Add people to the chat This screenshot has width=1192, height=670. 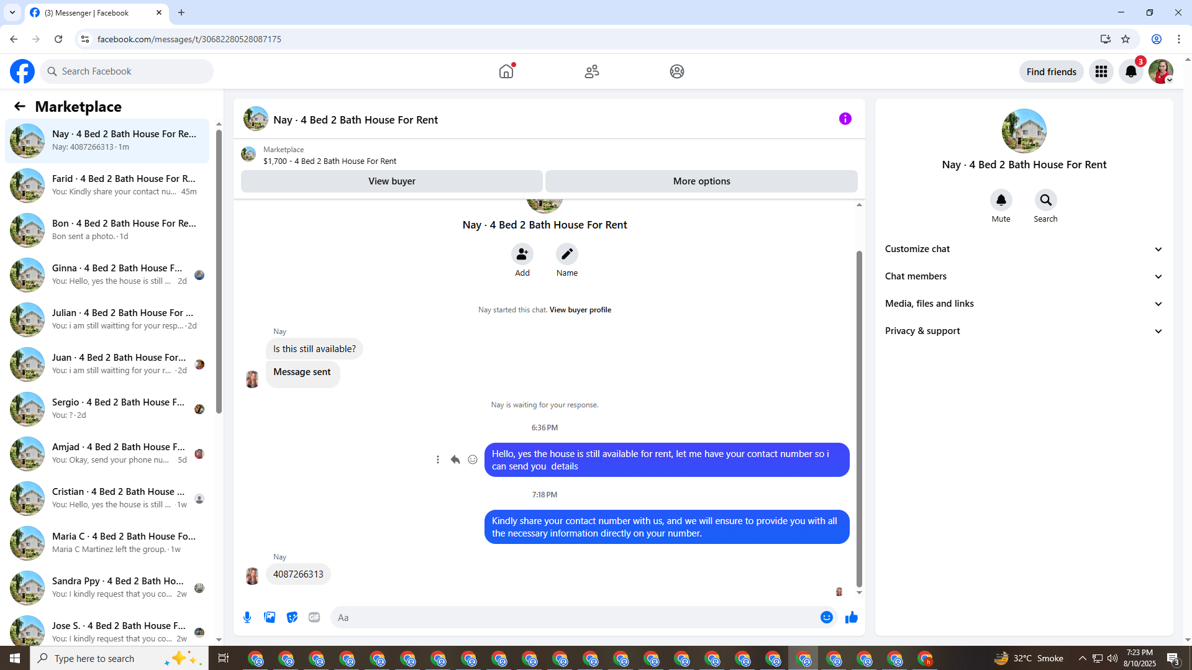[522, 254]
